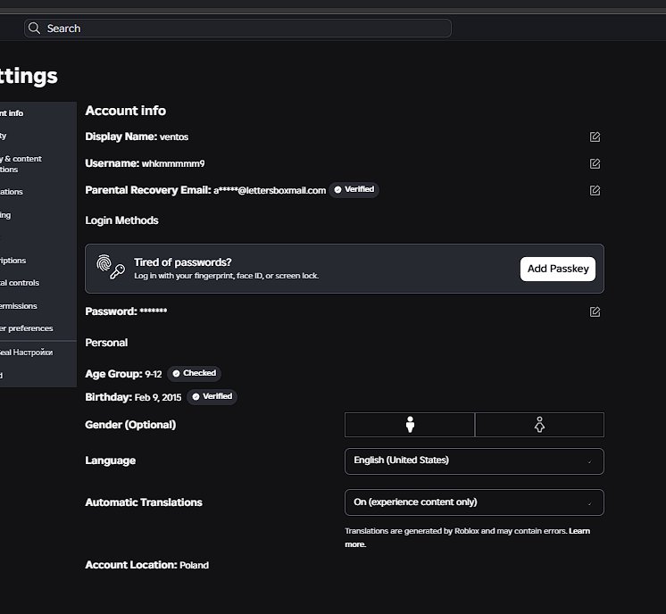Viewport: 666px width, 614px height.
Task: Click the fingerprint passkey icon
Action: click(111, 267)
